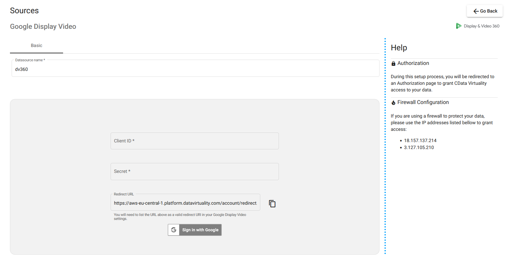Click IP address 3.127.105.210
This screenshot has height=257, width=507.
[419, 148]
